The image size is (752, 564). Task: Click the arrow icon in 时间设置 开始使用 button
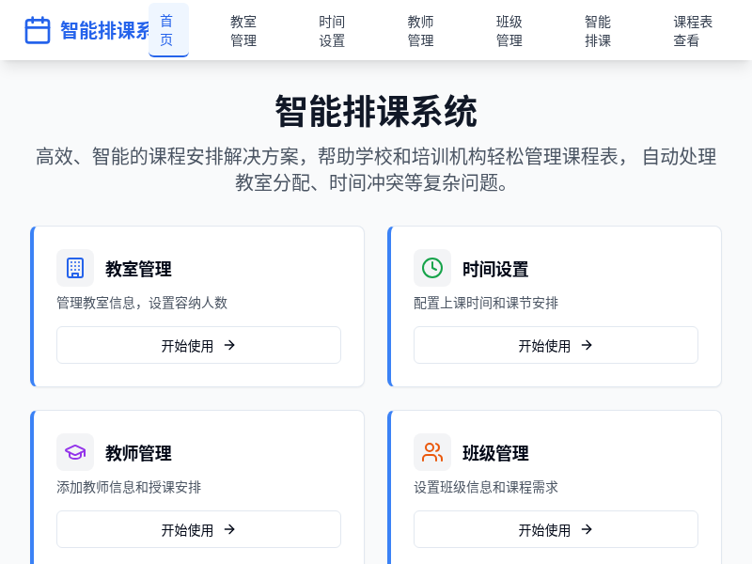587,345
